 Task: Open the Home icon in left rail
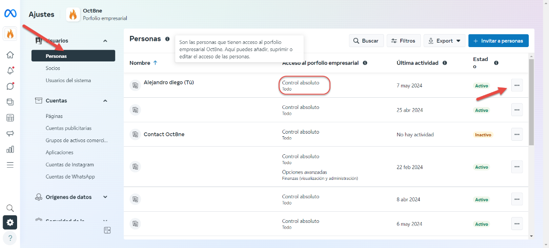tap(10, 55)
